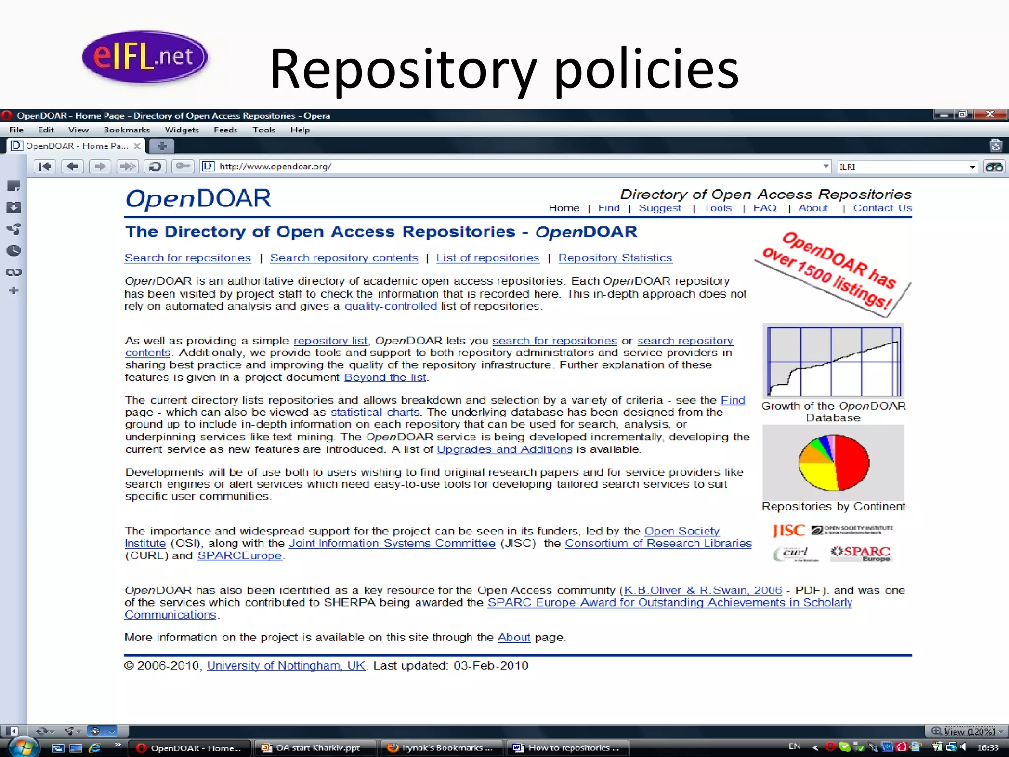Open the Links panel in sidebar
Image resolution: width=1009 pixels, height=757 pixels.
coord(14,272)
